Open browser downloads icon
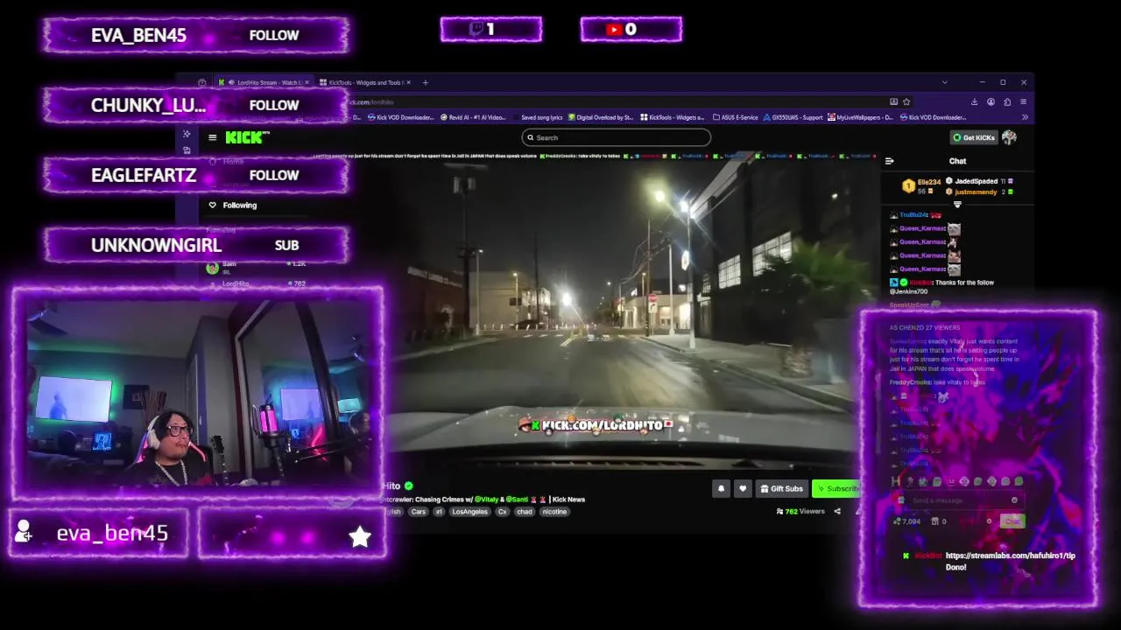 [974, 101]
